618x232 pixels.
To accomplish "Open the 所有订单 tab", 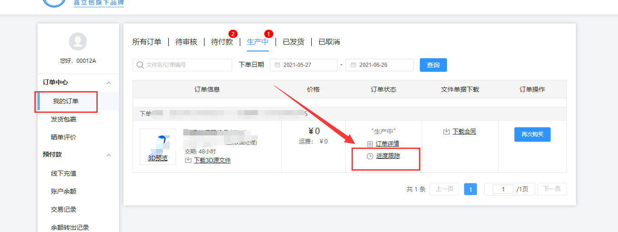I will 147,42.
